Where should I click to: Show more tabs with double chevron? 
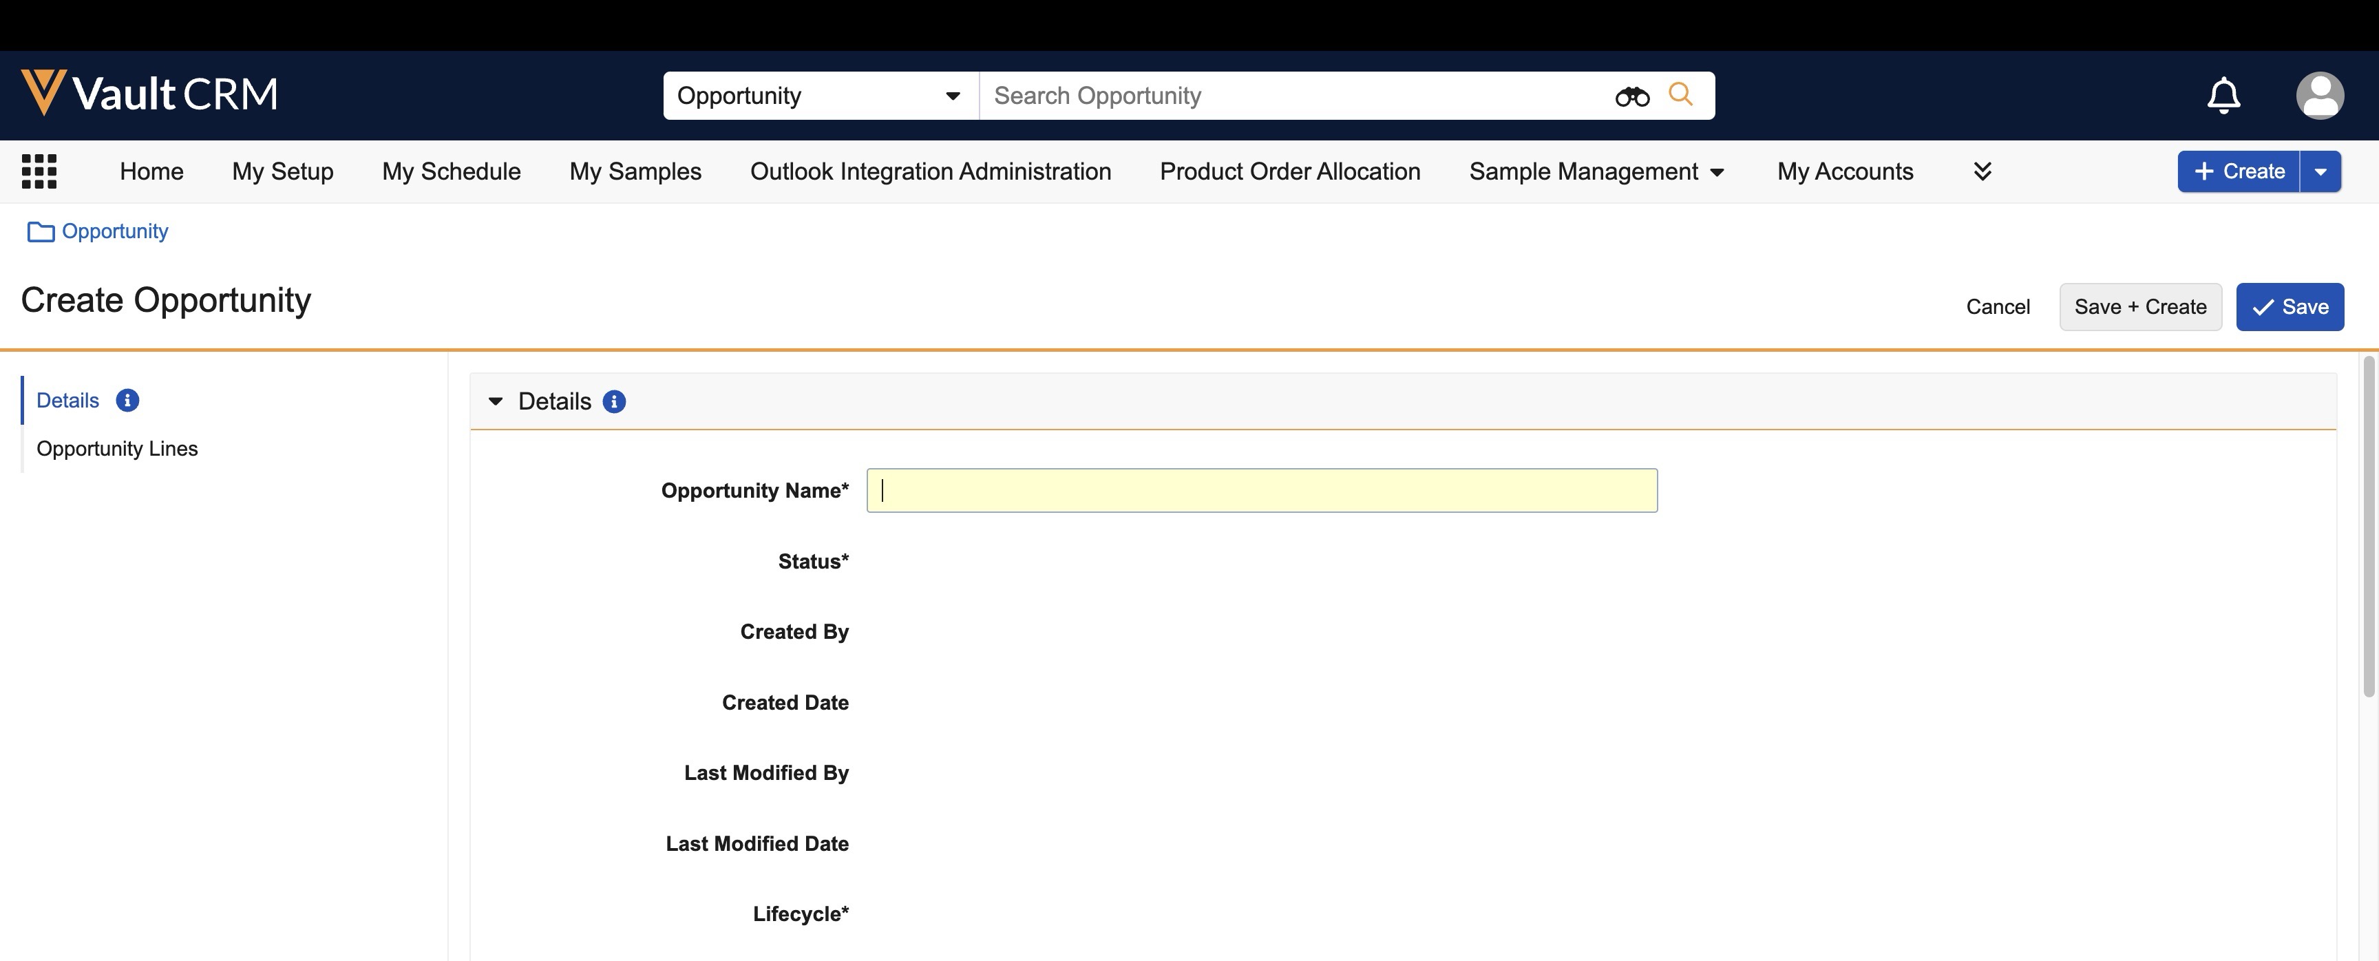[x=1982, y=171]
